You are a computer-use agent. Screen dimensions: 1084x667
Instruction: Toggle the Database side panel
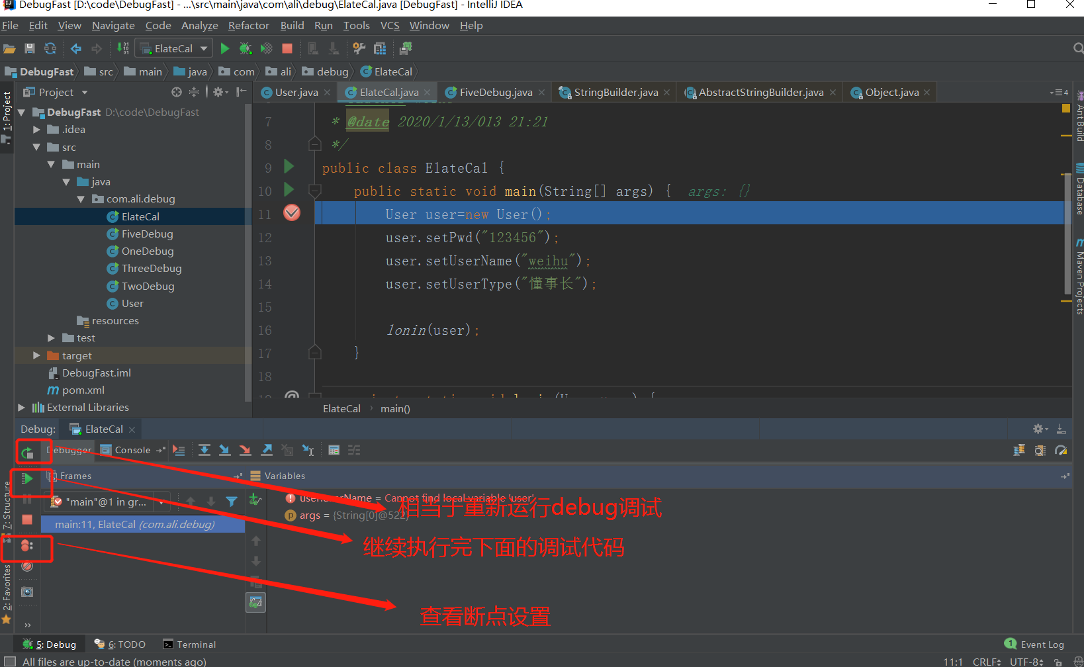point(1079,189)
